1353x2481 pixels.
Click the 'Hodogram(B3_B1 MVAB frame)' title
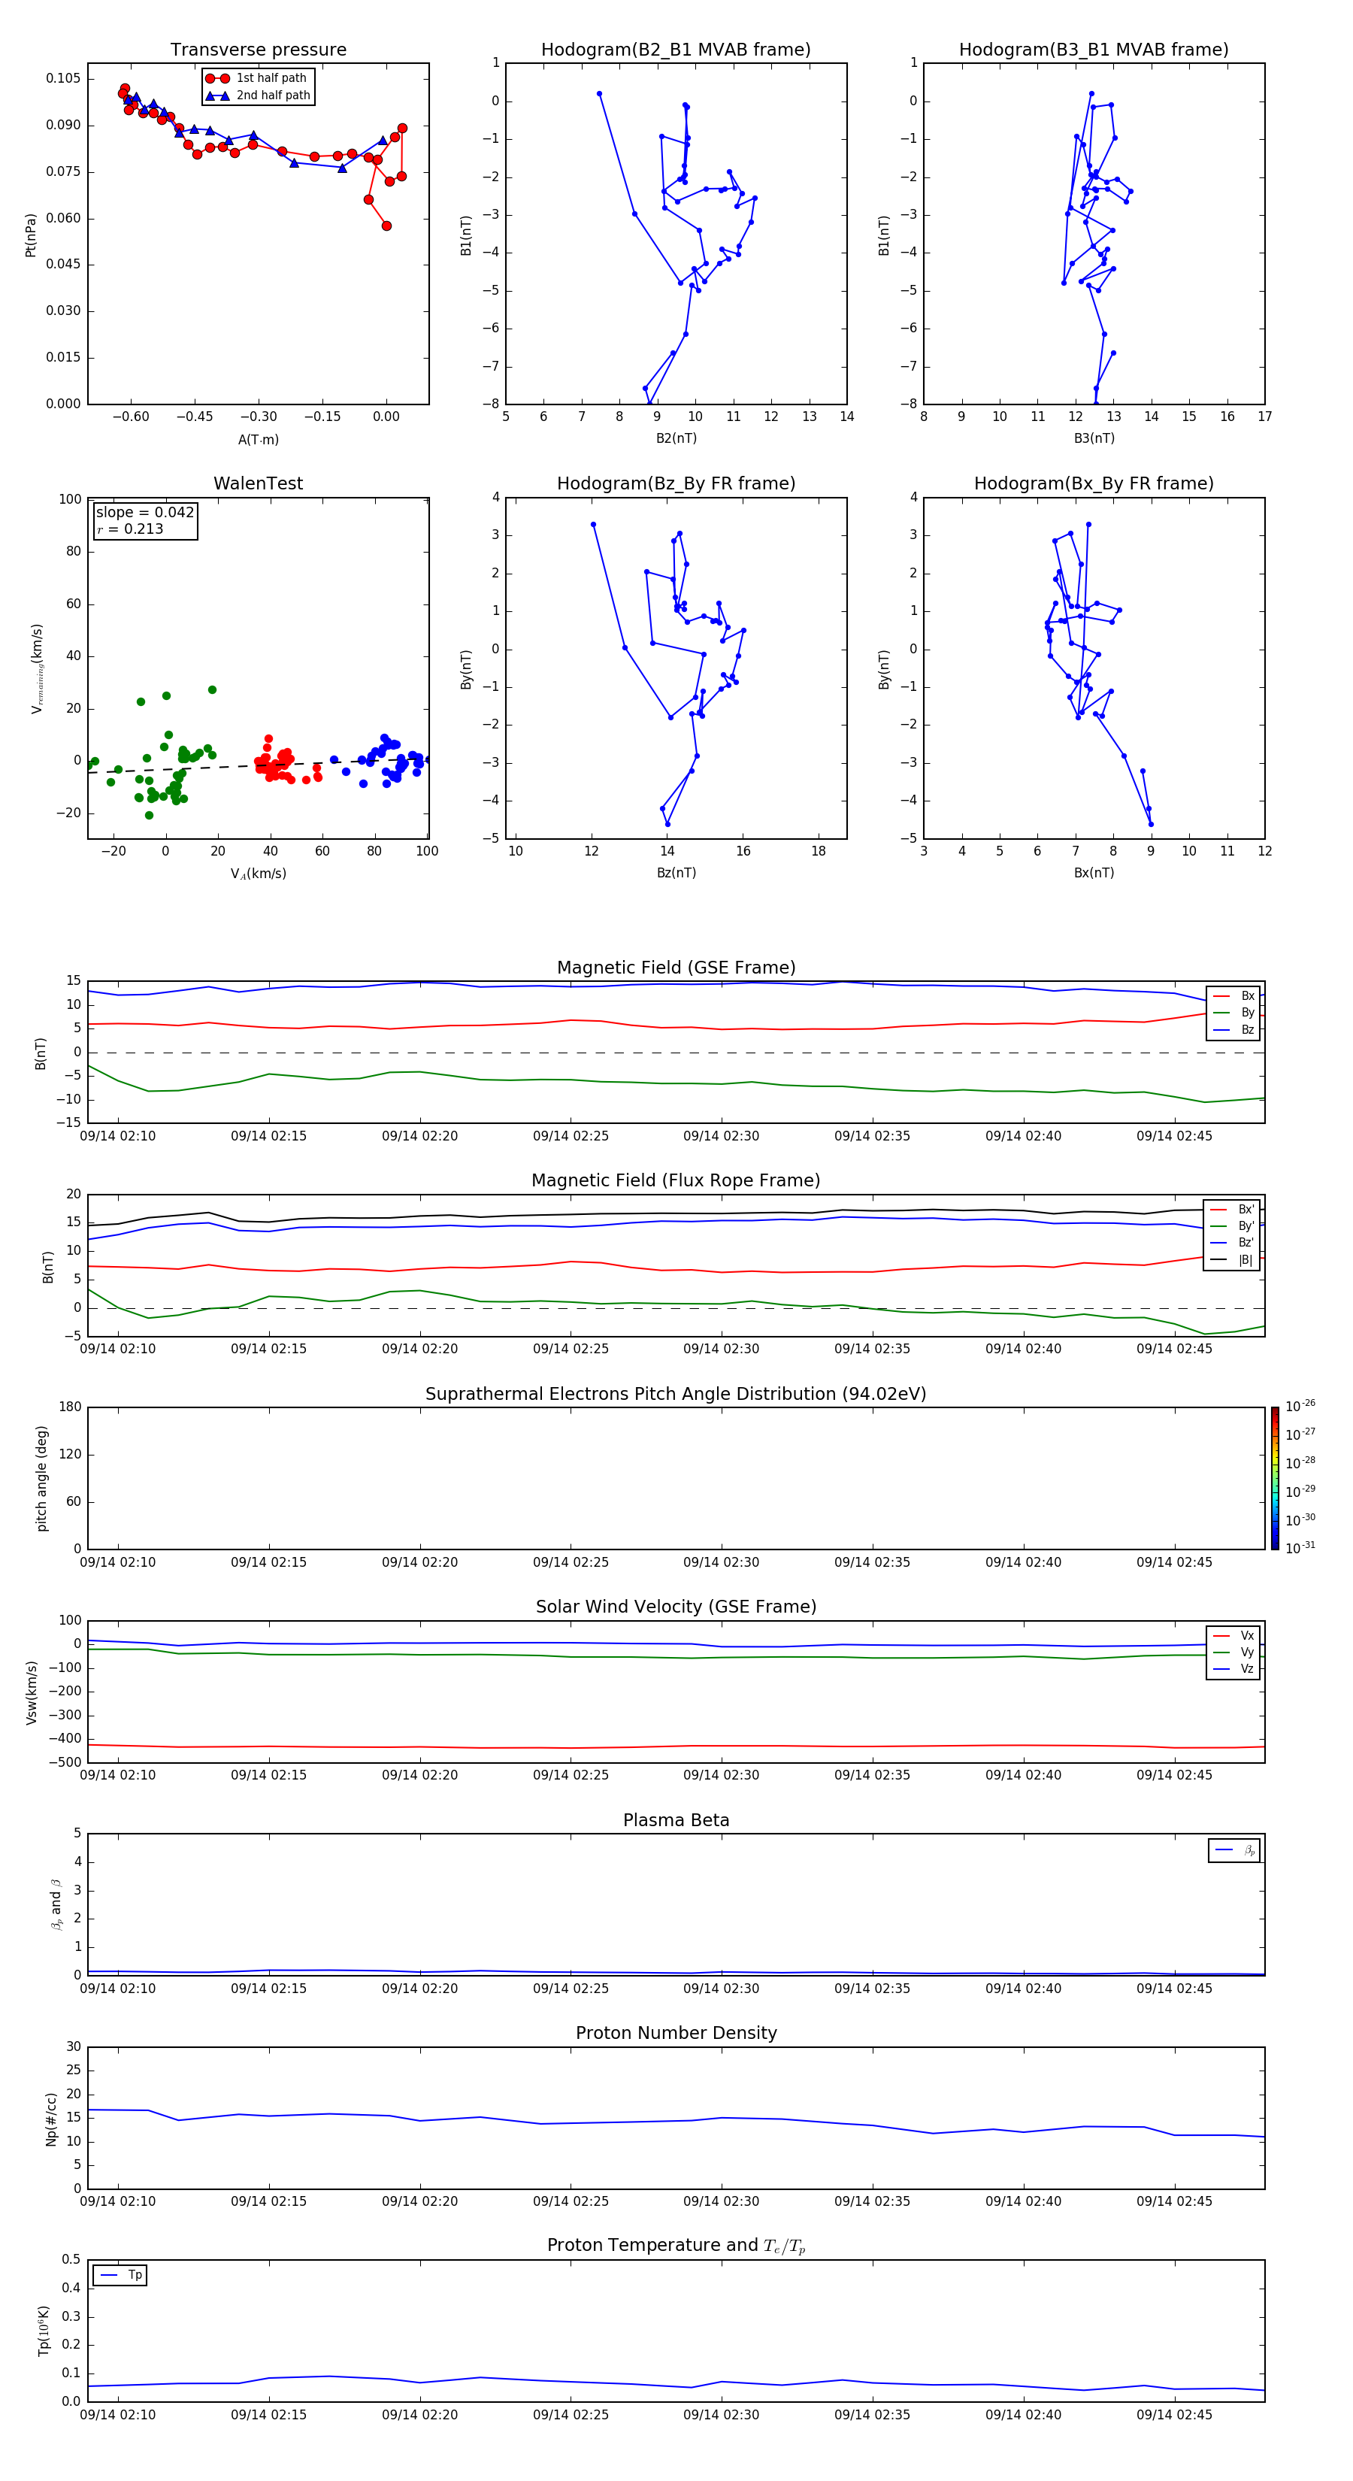click(1094, 50)
